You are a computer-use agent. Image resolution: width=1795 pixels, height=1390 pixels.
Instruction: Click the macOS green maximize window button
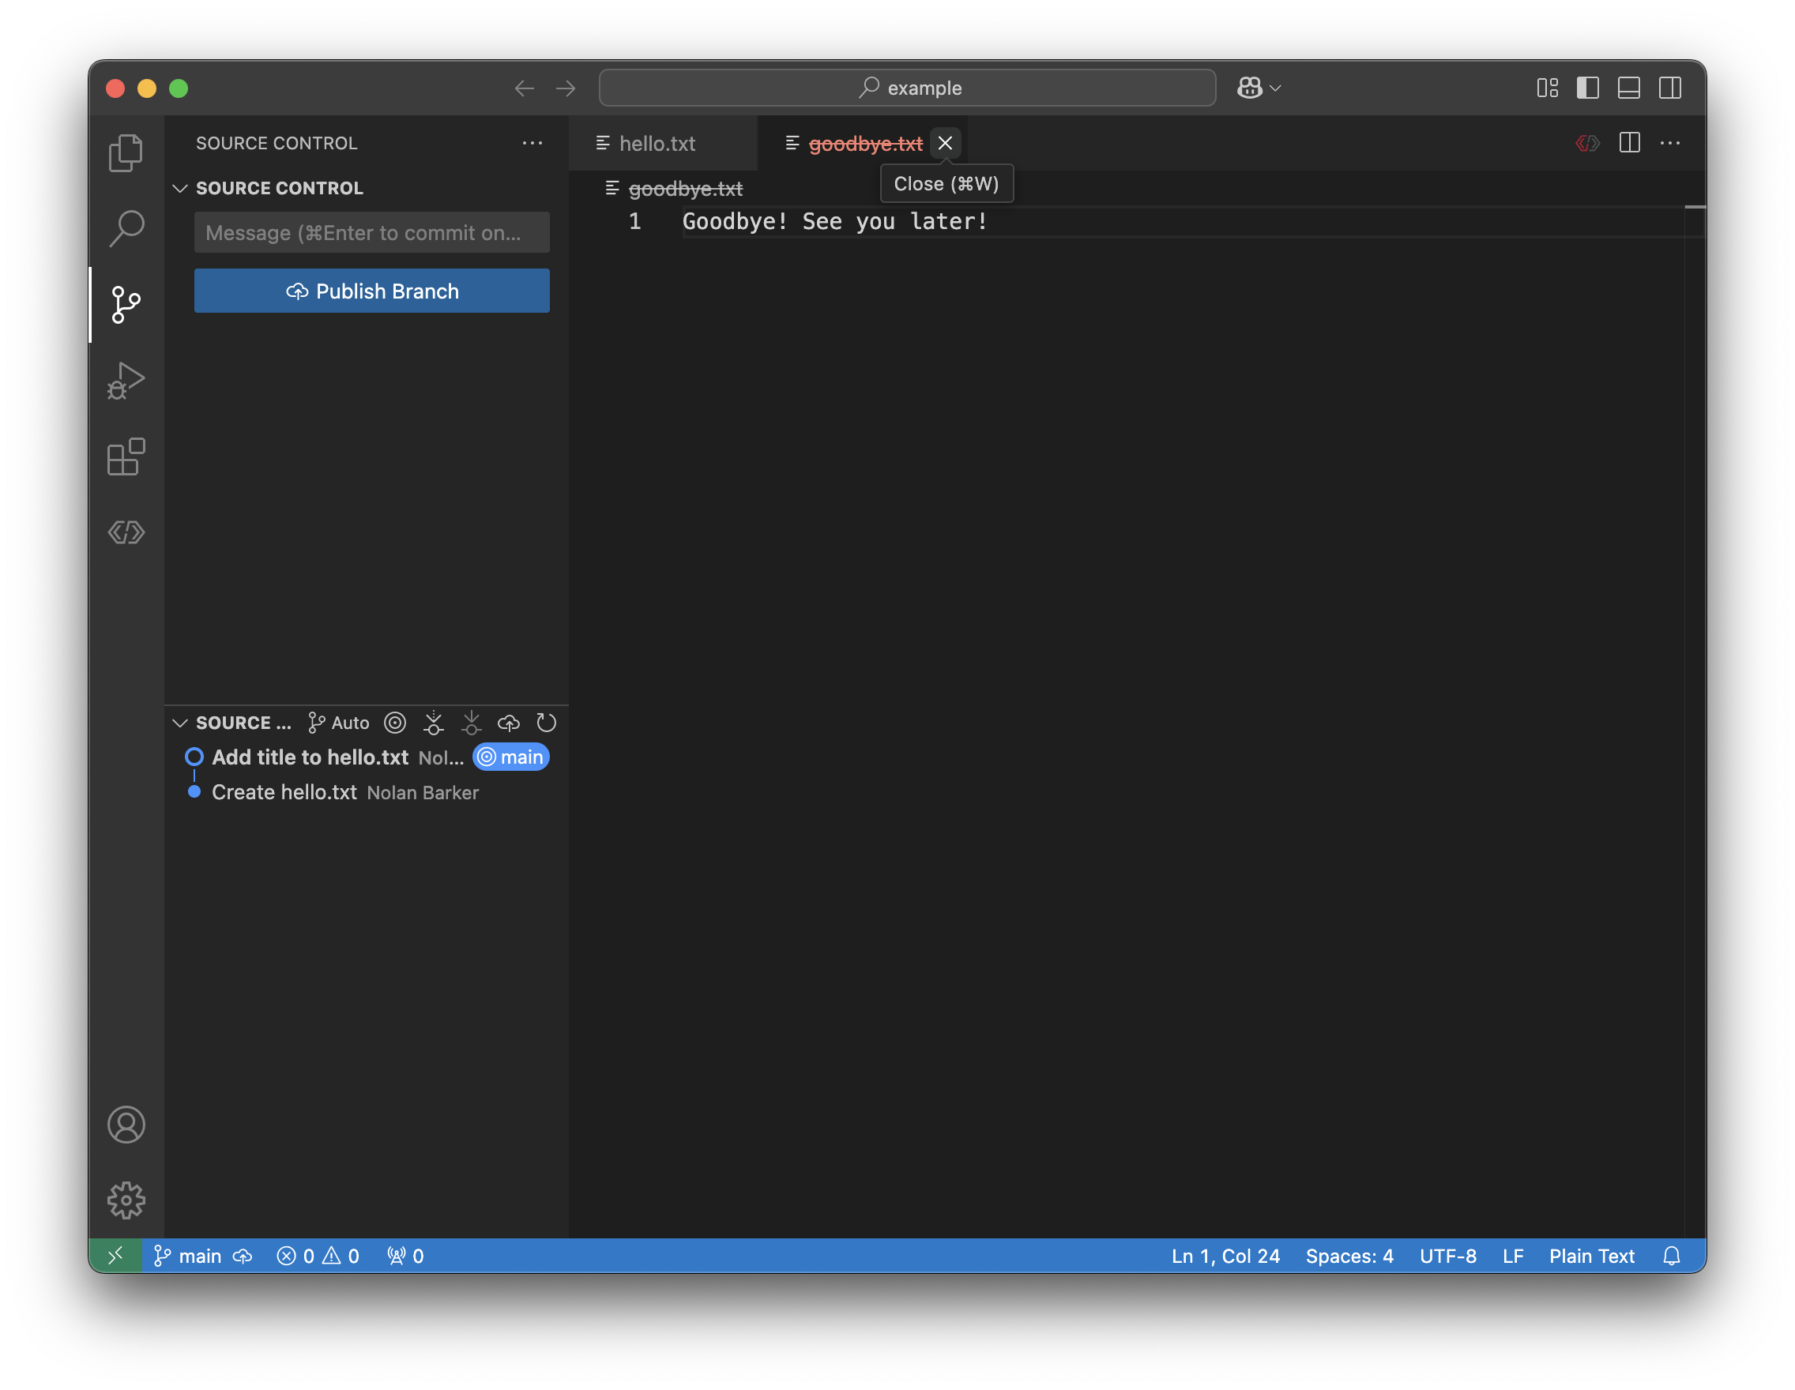(179, 88)
